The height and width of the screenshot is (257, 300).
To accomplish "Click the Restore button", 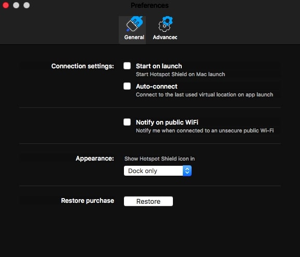I will click(148, 201).
